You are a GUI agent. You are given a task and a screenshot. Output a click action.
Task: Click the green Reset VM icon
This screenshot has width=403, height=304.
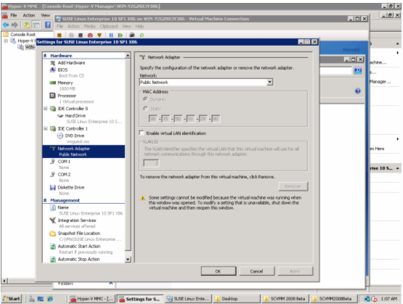tap(120, 35)
